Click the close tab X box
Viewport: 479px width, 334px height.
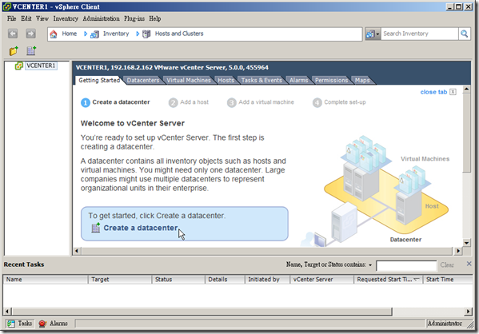click(453, 92)
